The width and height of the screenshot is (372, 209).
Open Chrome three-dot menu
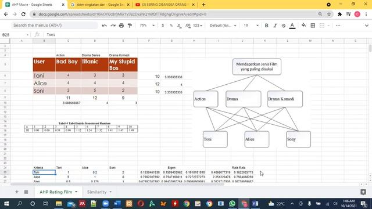366,14
